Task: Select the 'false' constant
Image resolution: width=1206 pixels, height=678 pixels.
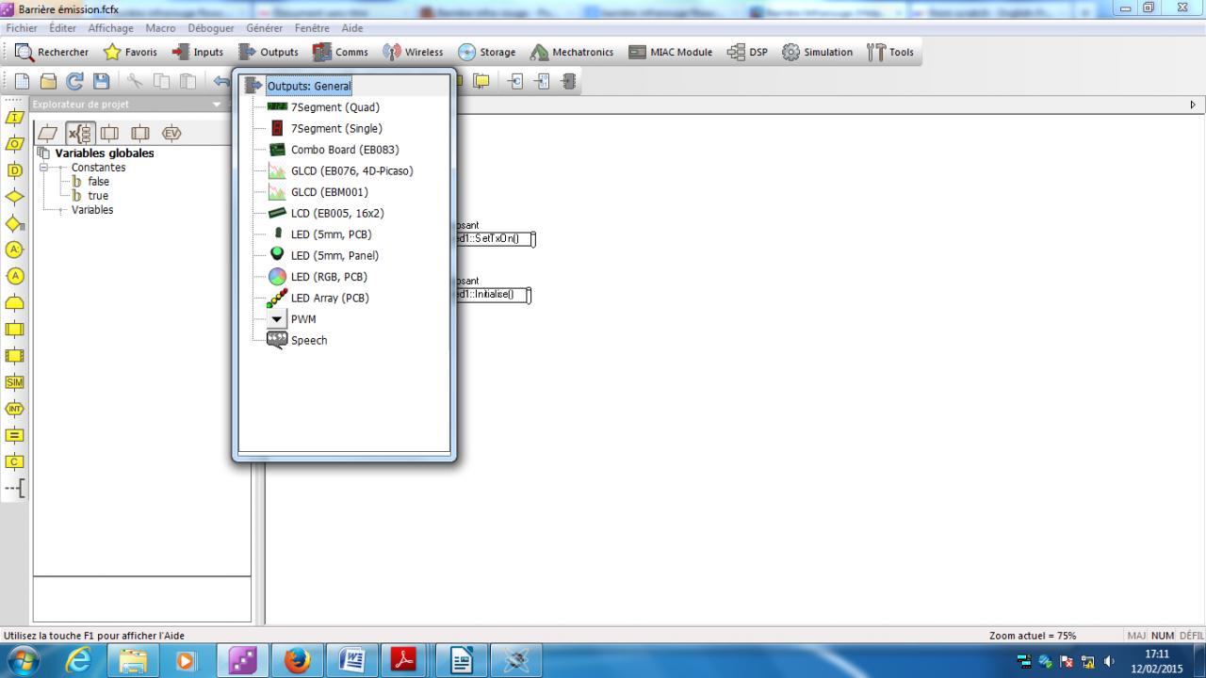Action: click(x=98, y=182)
